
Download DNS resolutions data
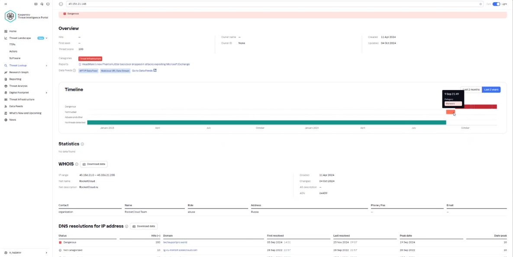(x=144, y=226)
